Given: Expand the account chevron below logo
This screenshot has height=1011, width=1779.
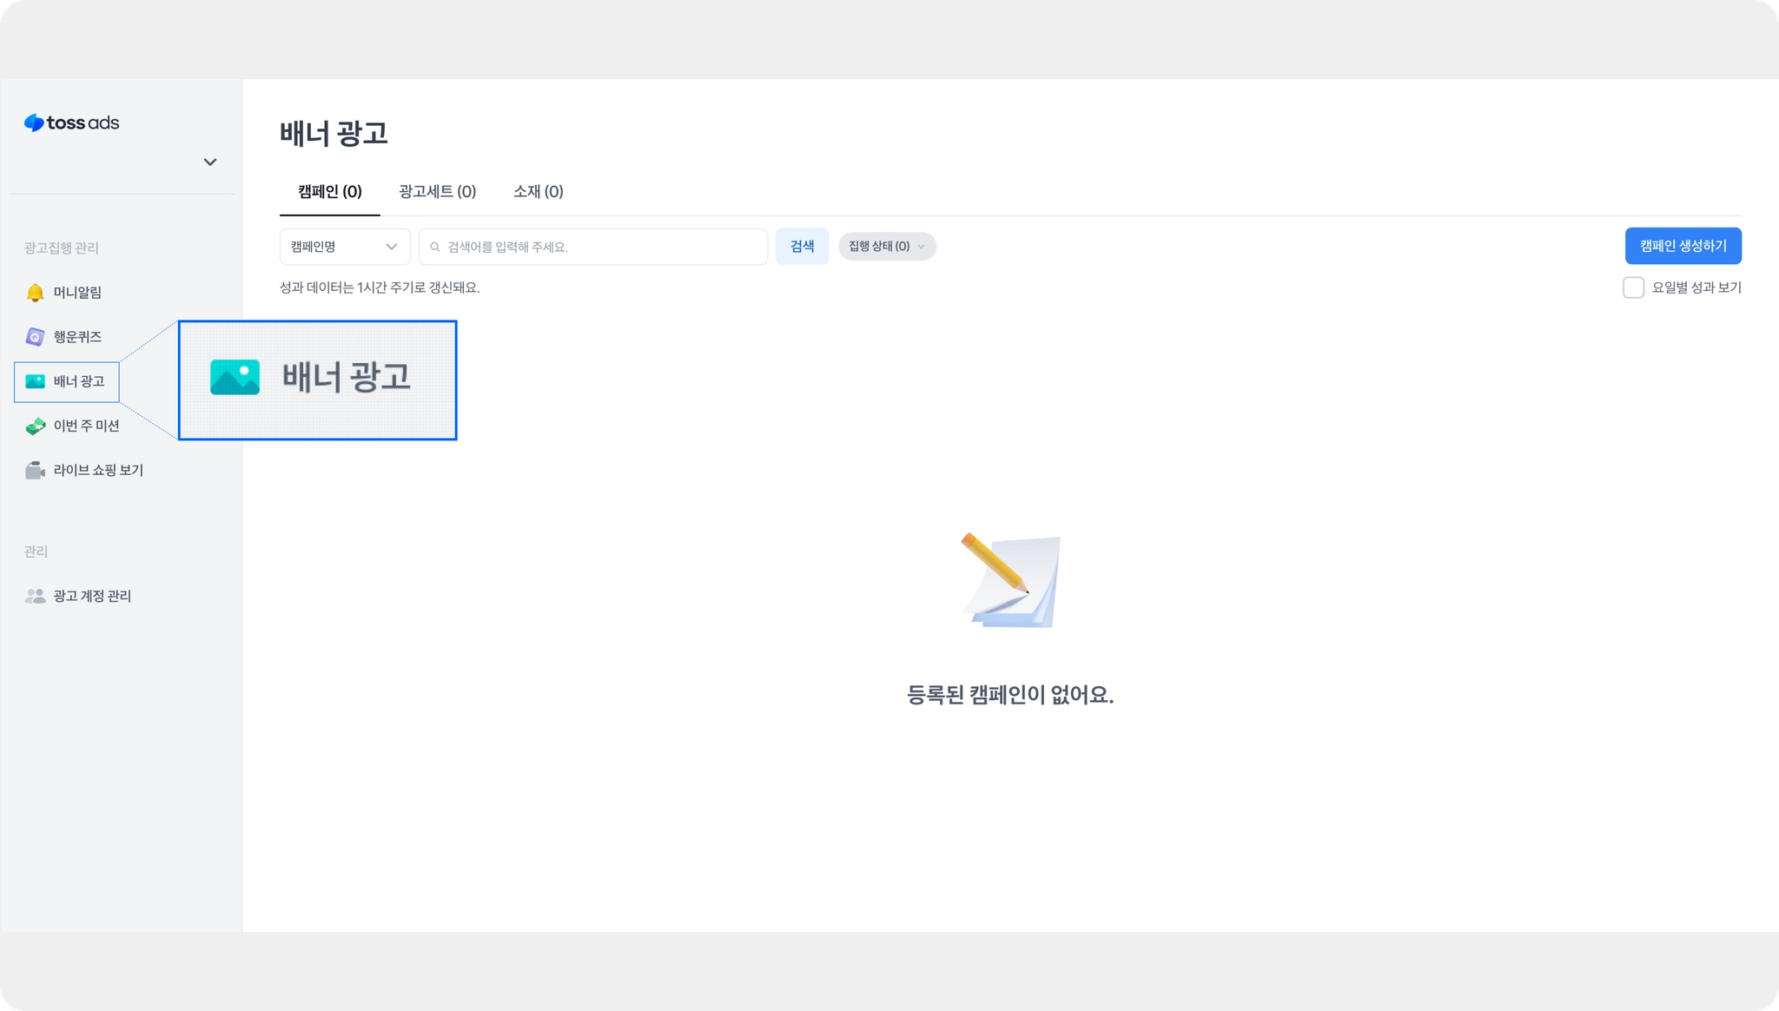Looking at the screenshot, I should [209, 162].
